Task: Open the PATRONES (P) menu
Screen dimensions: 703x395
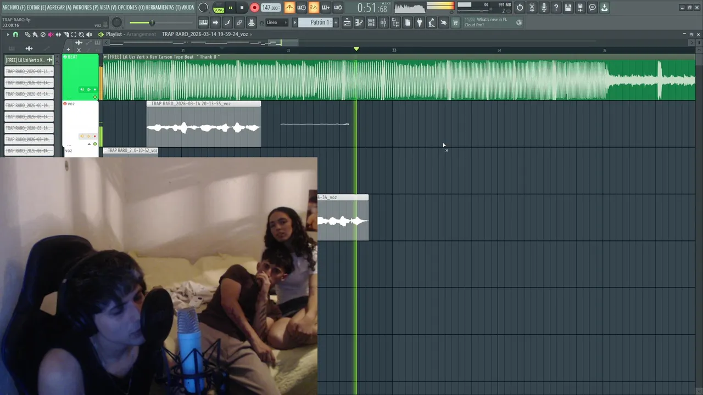Action: (x=86, y=7)
